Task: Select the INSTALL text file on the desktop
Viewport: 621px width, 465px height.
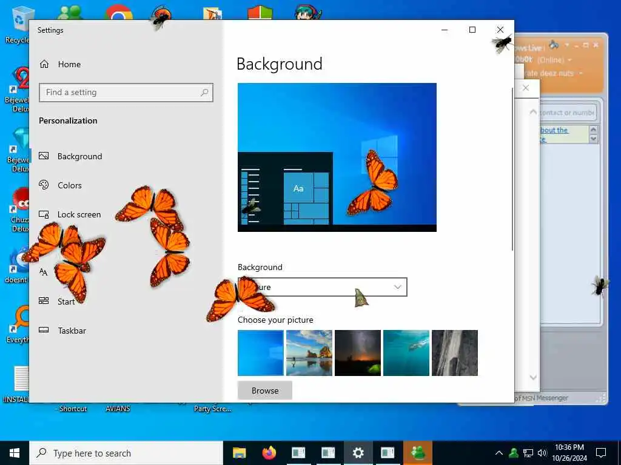Action: pyautogui.click(x=16, y=383)
